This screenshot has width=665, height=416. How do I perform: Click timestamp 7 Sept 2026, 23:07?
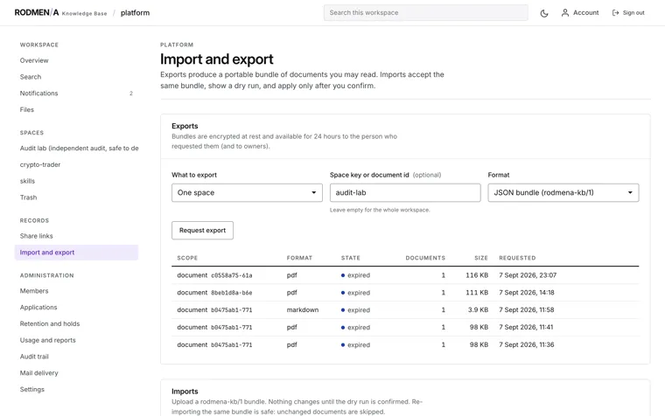tap(528, 275)
